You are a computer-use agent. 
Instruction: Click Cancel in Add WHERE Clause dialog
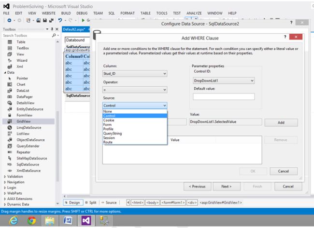click(284, 171)
